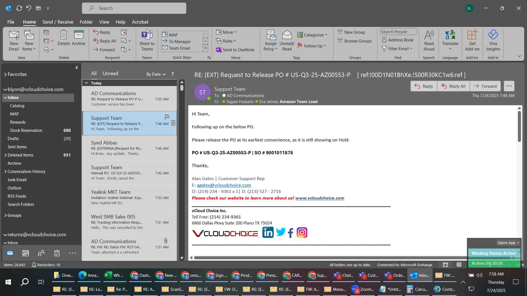
Task: Expand the Favorites section
Action: pos(5,74)
